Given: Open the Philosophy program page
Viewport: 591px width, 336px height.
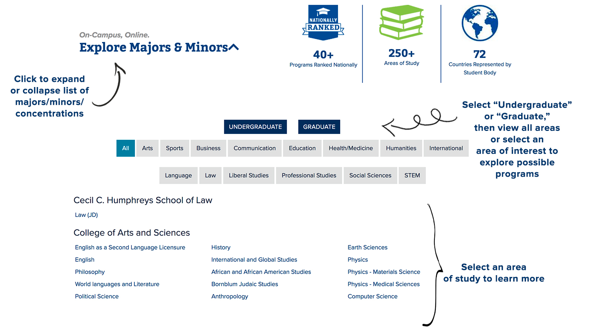Looking at the screenshot, I should (x=90, y=272).
